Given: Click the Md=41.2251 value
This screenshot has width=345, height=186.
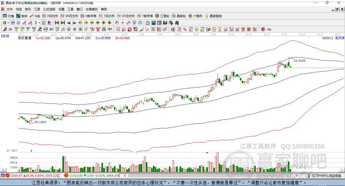Looking at the screenshot, I should (x=83, y=38).
